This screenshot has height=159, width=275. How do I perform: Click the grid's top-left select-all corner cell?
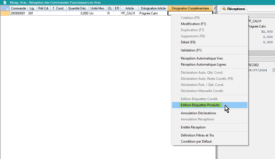click(5, 8)
